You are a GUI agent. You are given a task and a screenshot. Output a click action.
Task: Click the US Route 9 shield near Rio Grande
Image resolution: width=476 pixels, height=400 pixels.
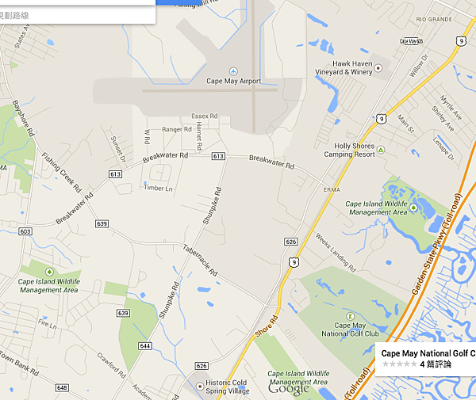tap(461, 41)
